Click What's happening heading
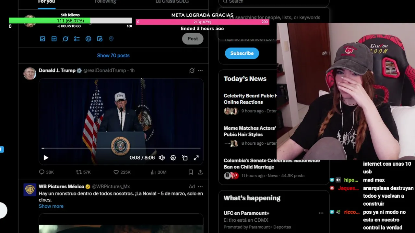 tap(252, 198)
